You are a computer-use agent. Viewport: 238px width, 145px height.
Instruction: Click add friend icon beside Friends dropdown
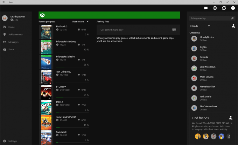pyautogui.click(x=233, y=26)
